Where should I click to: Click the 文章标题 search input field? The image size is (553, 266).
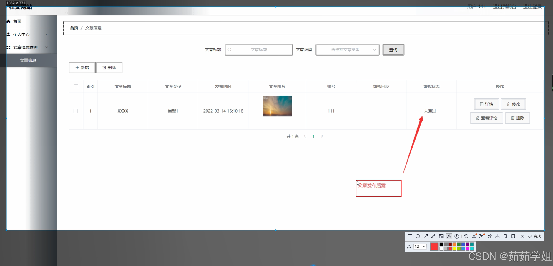259,50
